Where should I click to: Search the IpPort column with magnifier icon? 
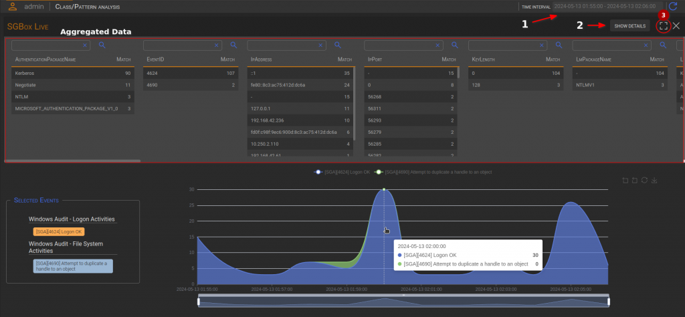(x=455, y=45)
